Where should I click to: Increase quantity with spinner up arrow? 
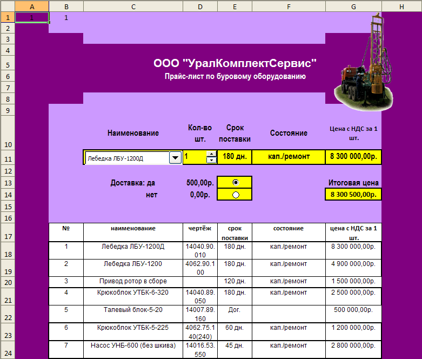(x=211, y=154)
